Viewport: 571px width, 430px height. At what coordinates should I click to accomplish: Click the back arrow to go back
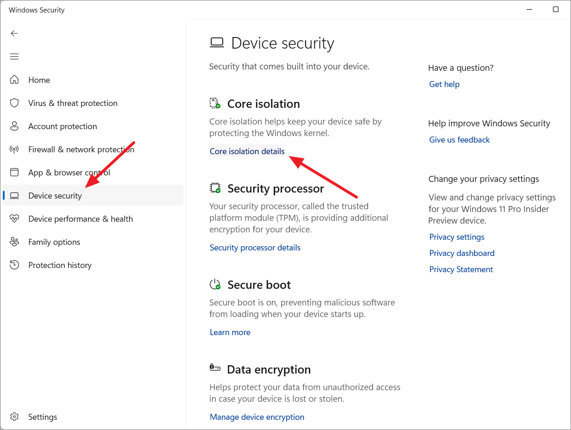coord(14,33)
